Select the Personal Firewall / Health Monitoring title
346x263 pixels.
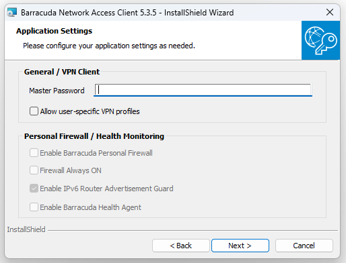94,136
